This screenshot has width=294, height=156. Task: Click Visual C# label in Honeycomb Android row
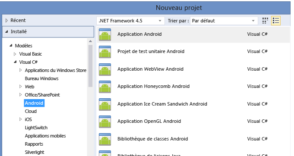(257, 86)
